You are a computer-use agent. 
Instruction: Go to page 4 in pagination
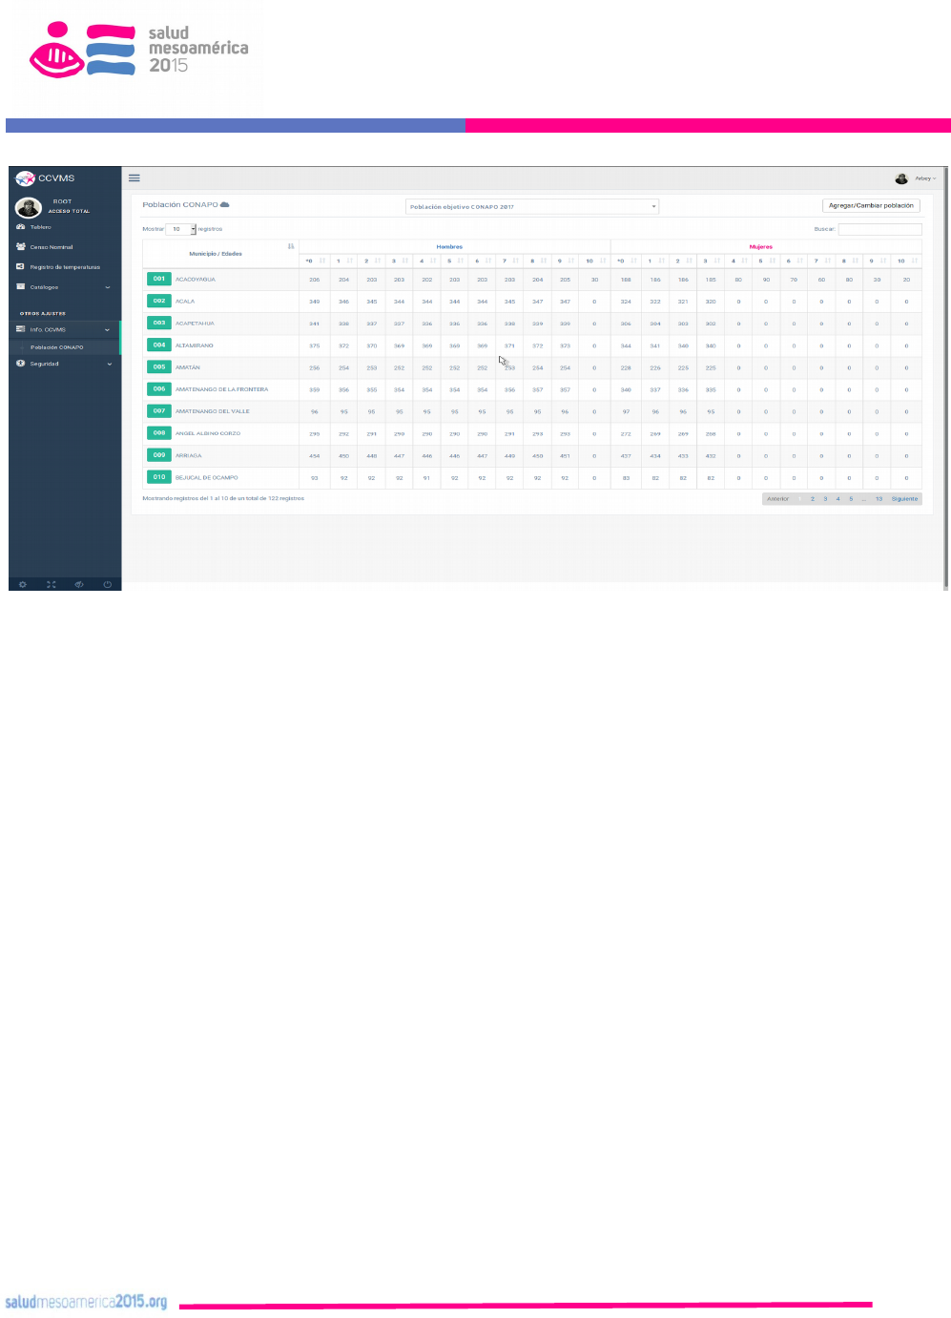click(x=838, y=499)
